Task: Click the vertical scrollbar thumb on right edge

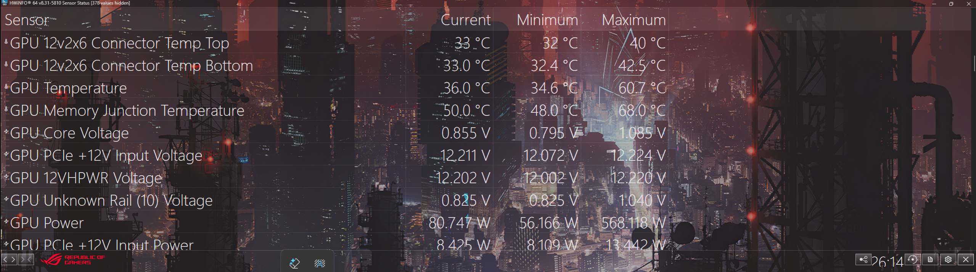Action: [974, 63]
